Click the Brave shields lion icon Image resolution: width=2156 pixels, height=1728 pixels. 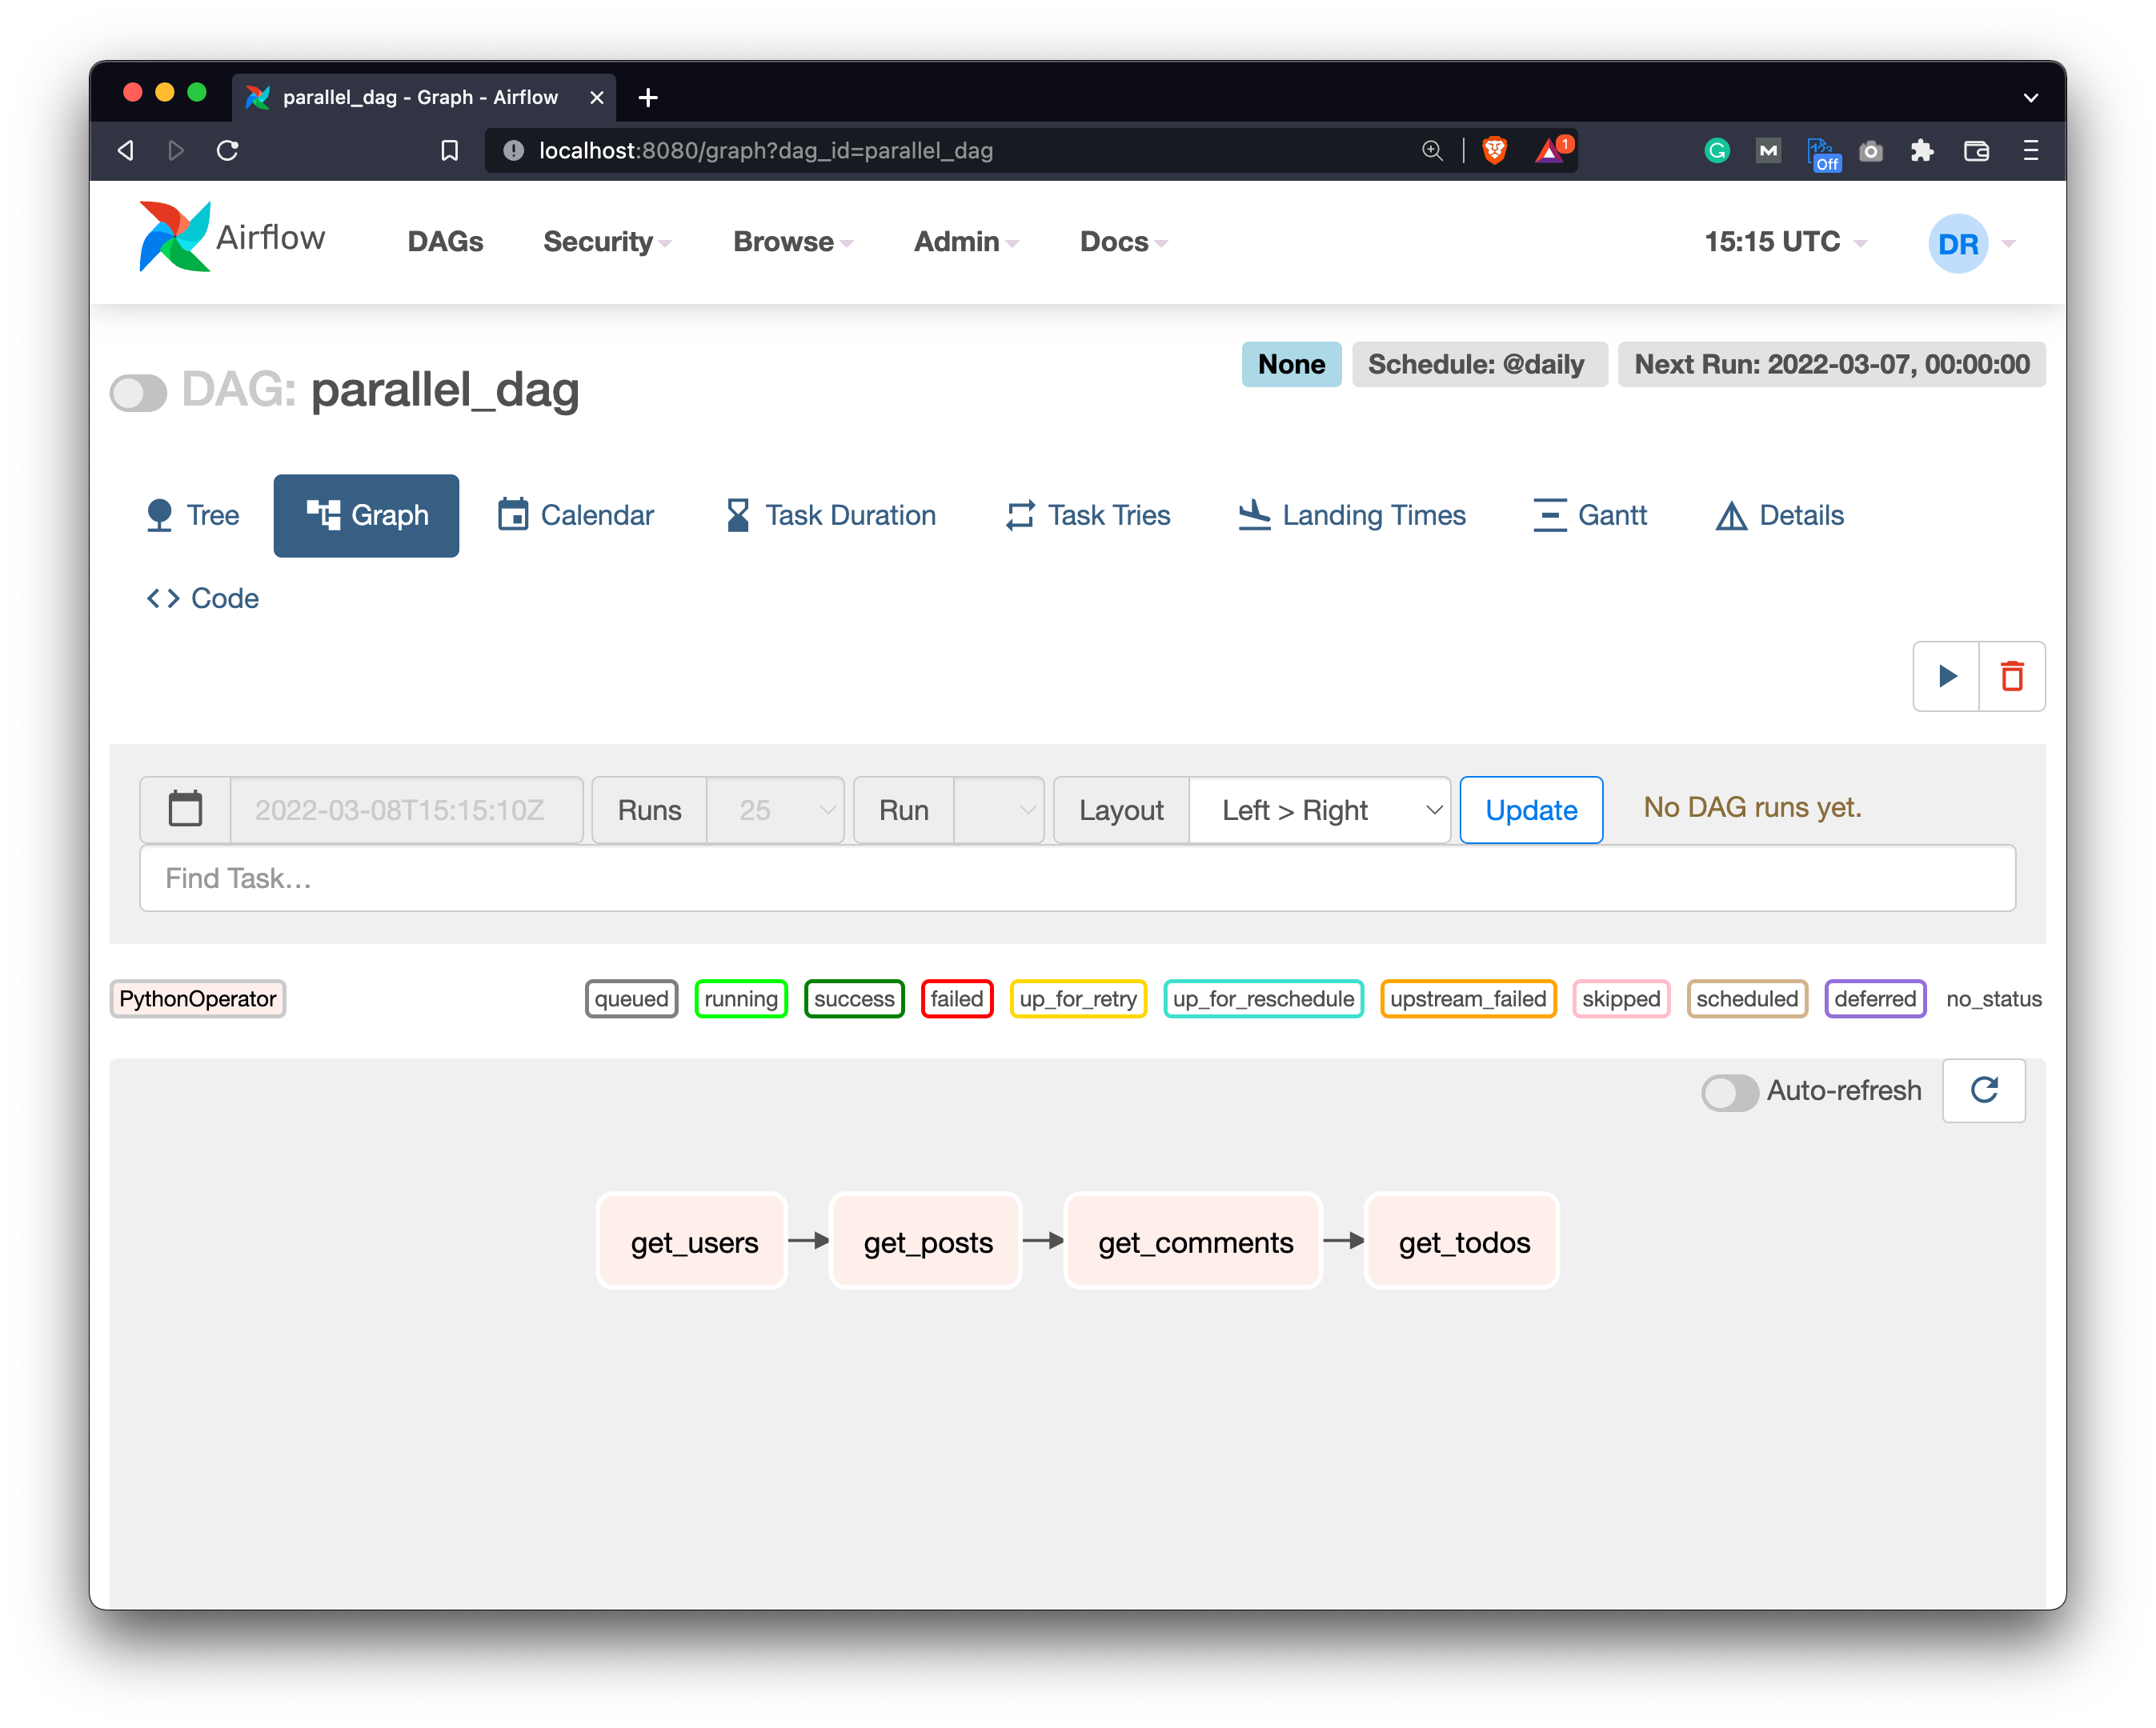[x=1494, y=150]
